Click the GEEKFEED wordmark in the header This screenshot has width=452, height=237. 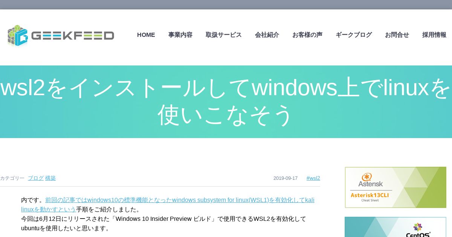[x=73, y=35]
